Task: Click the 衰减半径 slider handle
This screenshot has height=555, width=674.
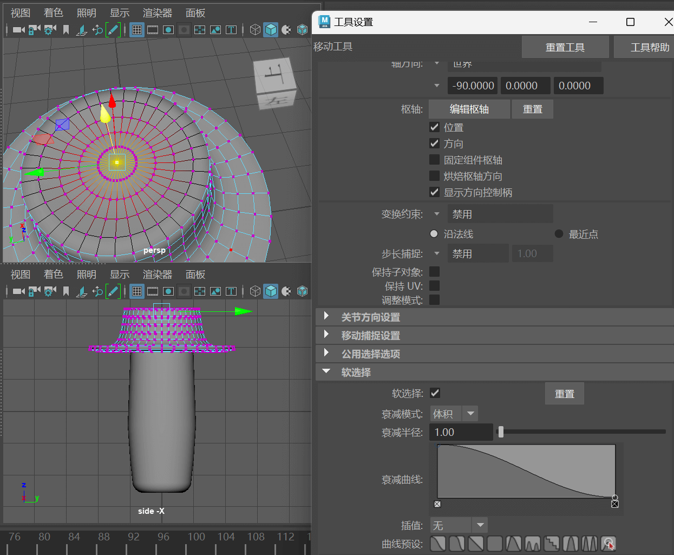Action: tap(501, 432)
